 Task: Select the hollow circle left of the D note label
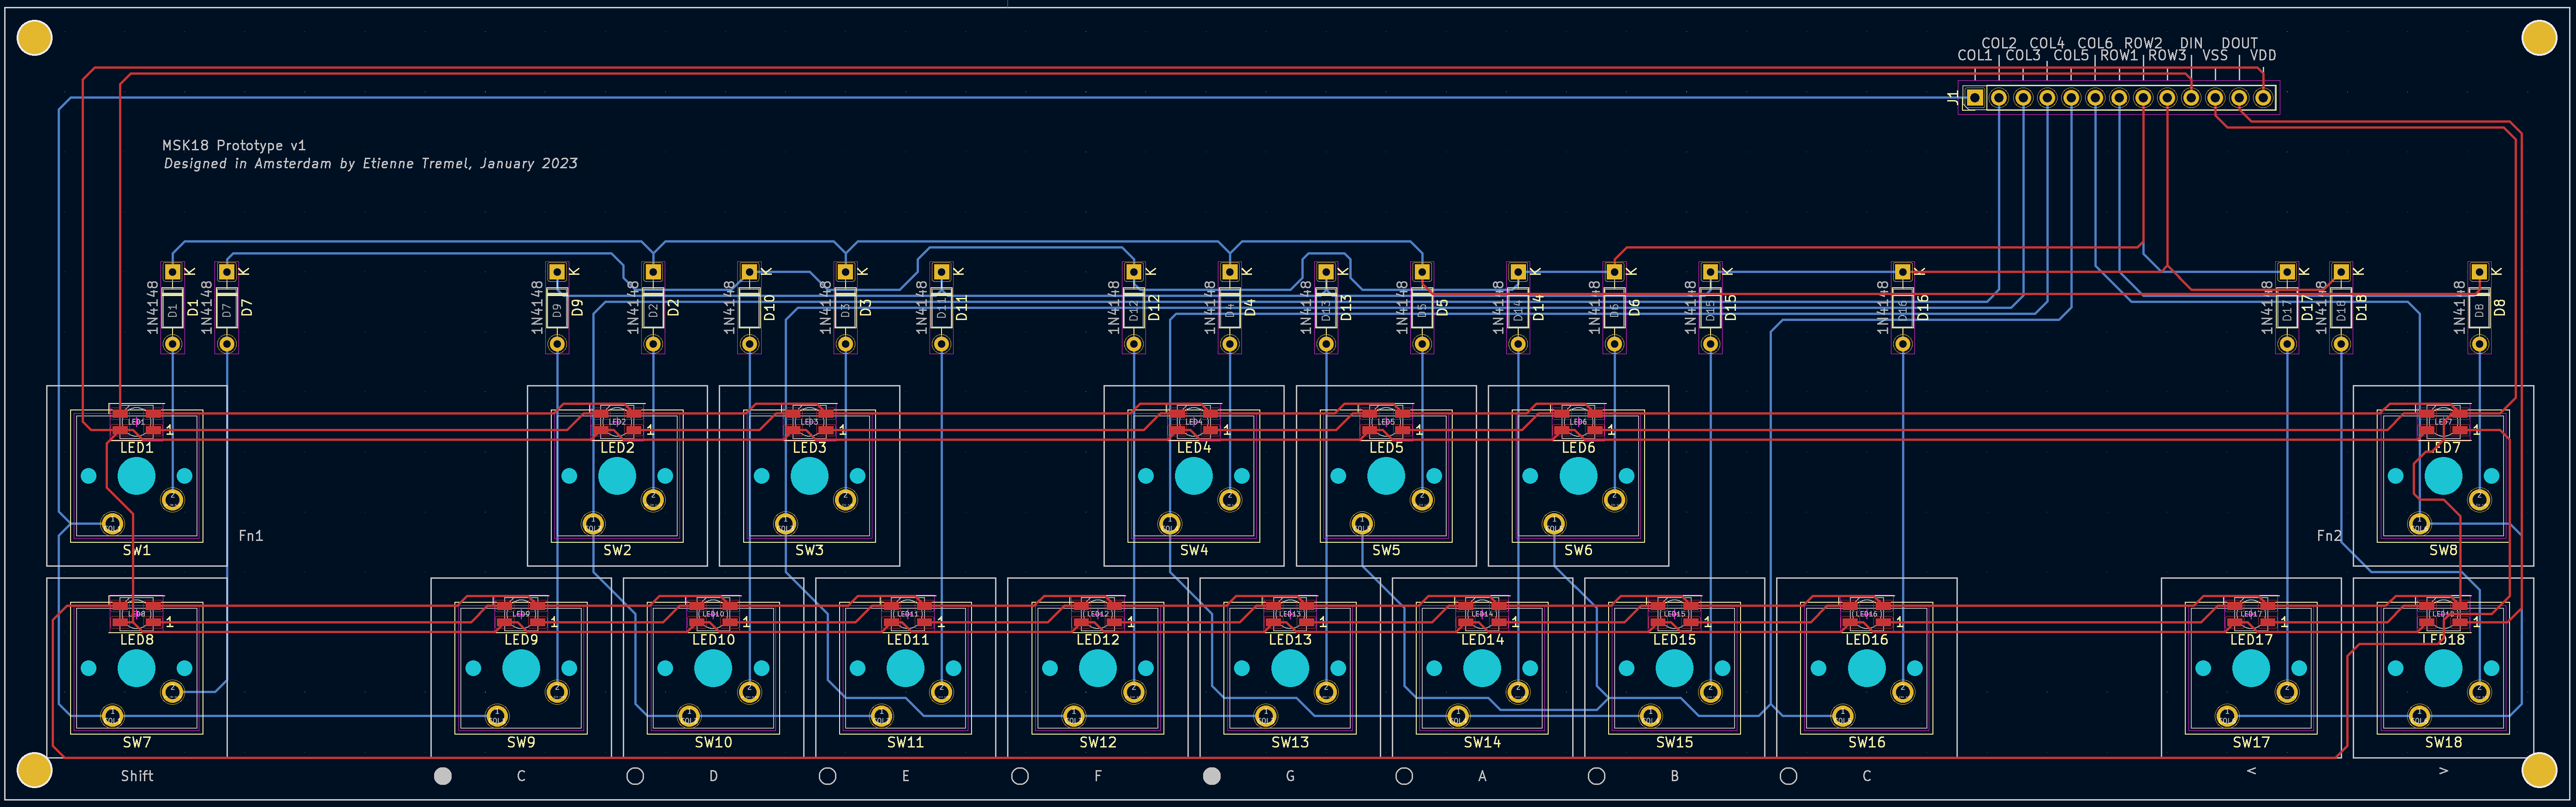point(635,776)
